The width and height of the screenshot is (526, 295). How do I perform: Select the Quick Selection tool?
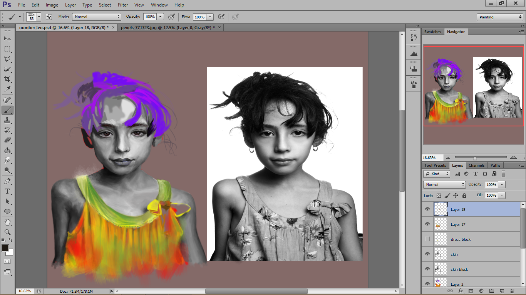7,69
